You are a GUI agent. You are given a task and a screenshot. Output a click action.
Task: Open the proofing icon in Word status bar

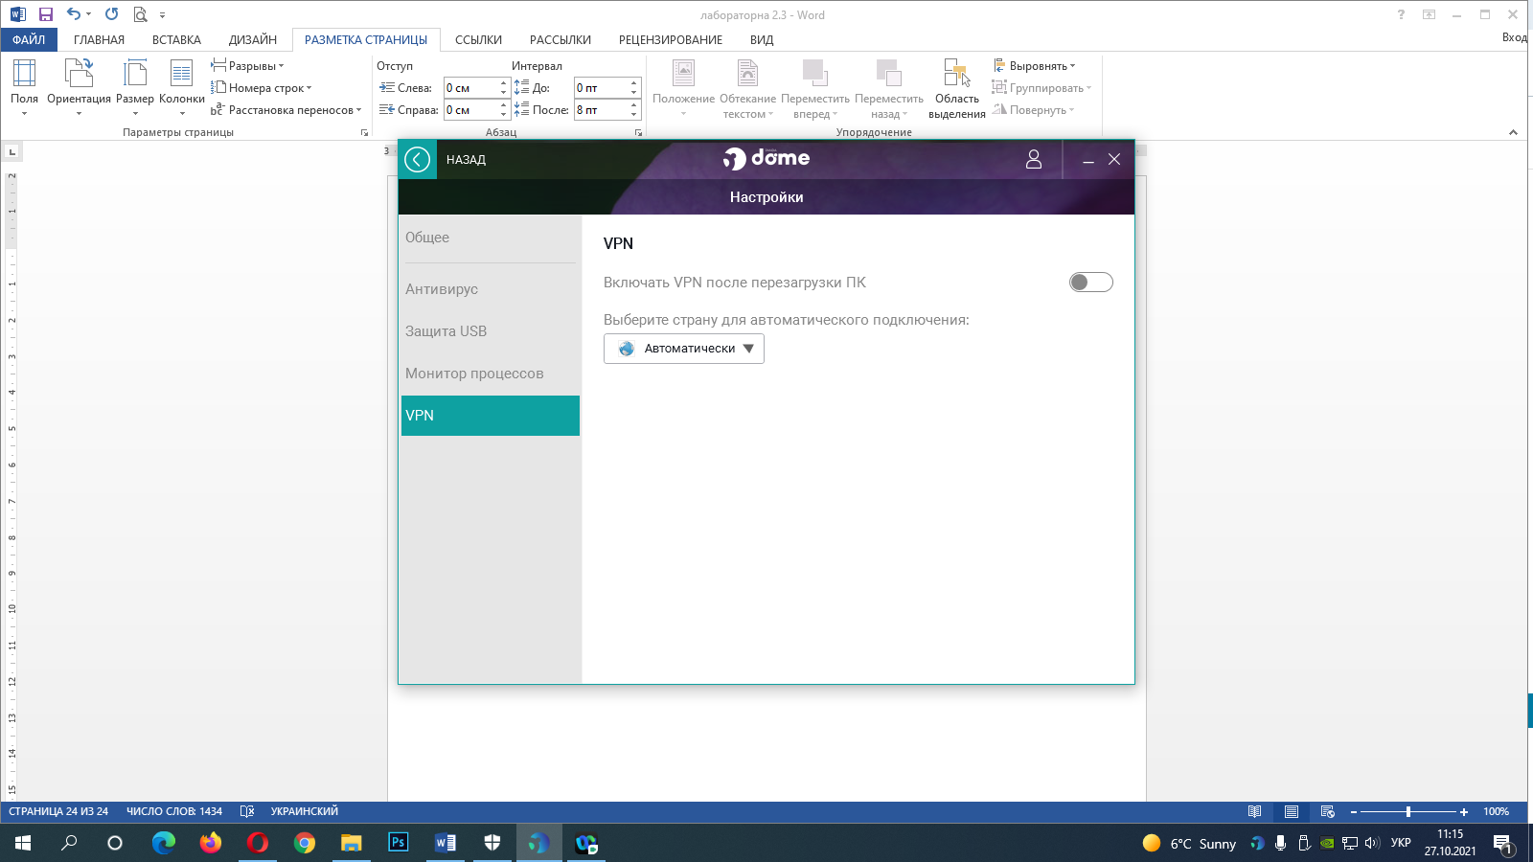(x=246, y=811)
